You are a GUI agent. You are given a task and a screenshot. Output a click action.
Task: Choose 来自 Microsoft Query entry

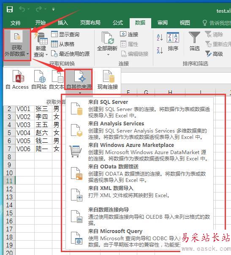coord(140,238)
